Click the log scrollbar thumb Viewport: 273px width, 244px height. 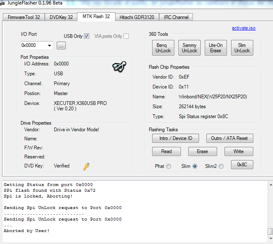pos(271,232)
